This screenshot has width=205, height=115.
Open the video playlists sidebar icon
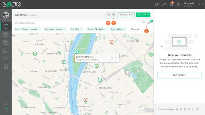6,43
